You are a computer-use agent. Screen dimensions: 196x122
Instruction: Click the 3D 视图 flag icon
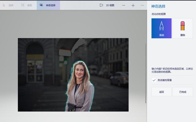point(101,5)
